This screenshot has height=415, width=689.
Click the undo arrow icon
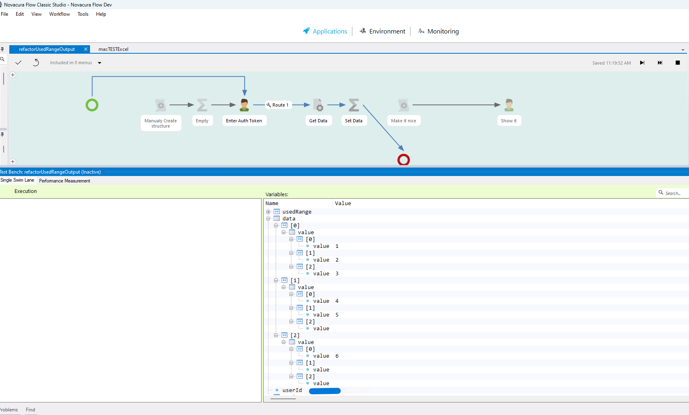(x=36, y=63)
